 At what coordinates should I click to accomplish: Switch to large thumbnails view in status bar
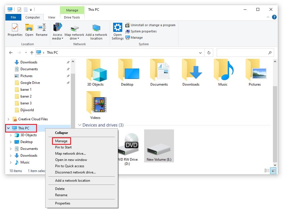tap(273, 171)
